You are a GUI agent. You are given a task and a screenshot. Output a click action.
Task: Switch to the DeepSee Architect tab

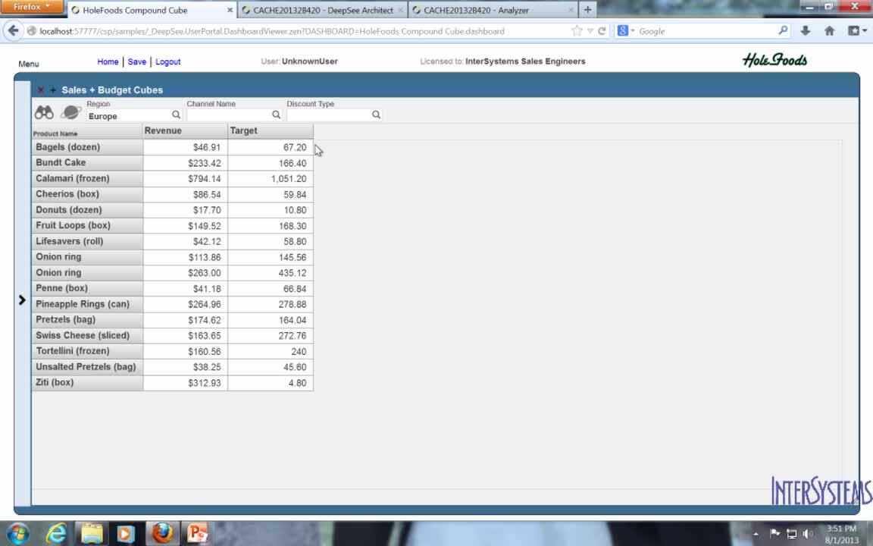pyautogui.click(x=324, y=11)
